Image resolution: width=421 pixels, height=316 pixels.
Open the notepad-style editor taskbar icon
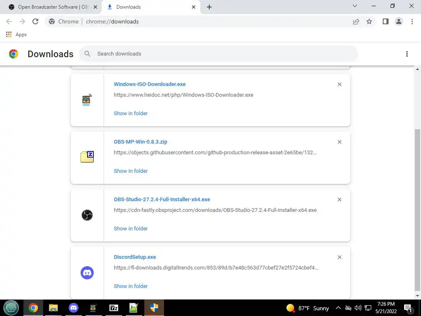[x=134, y=308]
